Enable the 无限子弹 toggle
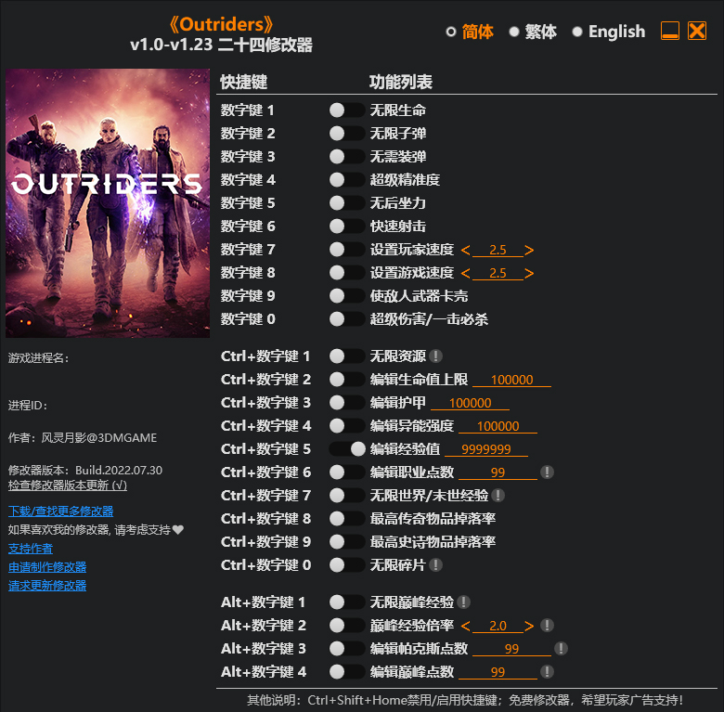The height and width of the screenshot is (712, 724). [347, 133]
